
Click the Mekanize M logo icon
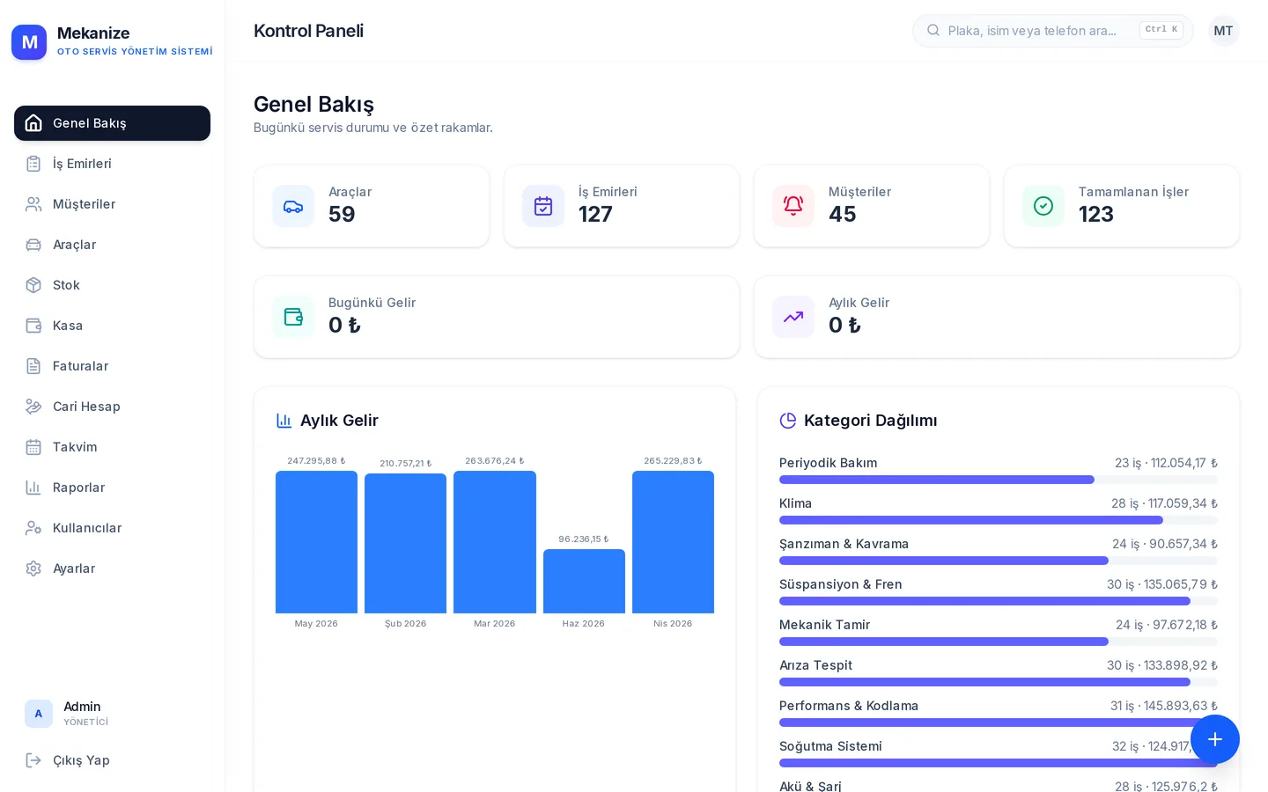[29, 42]
